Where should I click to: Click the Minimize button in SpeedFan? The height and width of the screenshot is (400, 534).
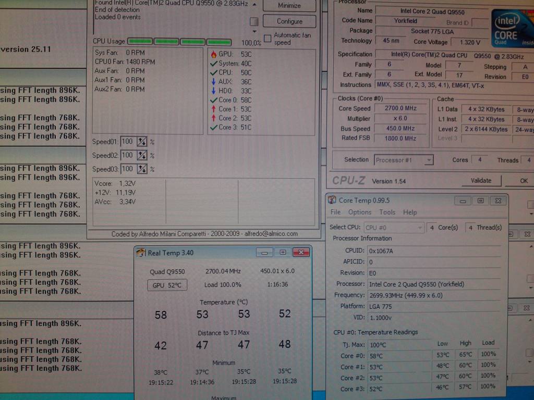[x=289, y=5]
